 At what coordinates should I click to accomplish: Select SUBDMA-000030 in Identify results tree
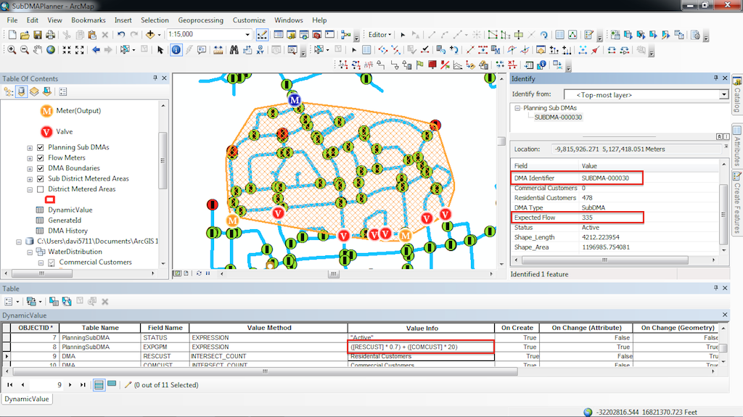[x=558, y=117]
